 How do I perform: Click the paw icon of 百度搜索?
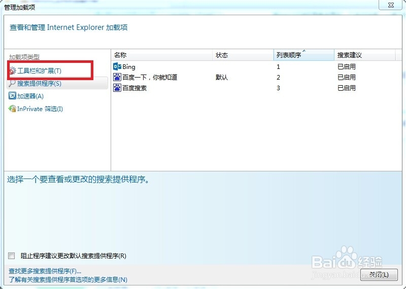117,88
